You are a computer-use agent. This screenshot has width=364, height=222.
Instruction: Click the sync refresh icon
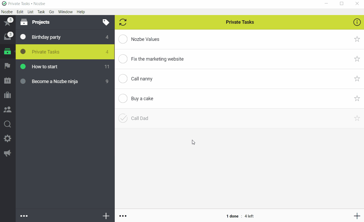[123, 22]
